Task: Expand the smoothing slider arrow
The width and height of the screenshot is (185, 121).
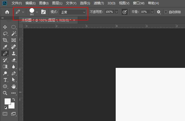Action: coord(152,12)
